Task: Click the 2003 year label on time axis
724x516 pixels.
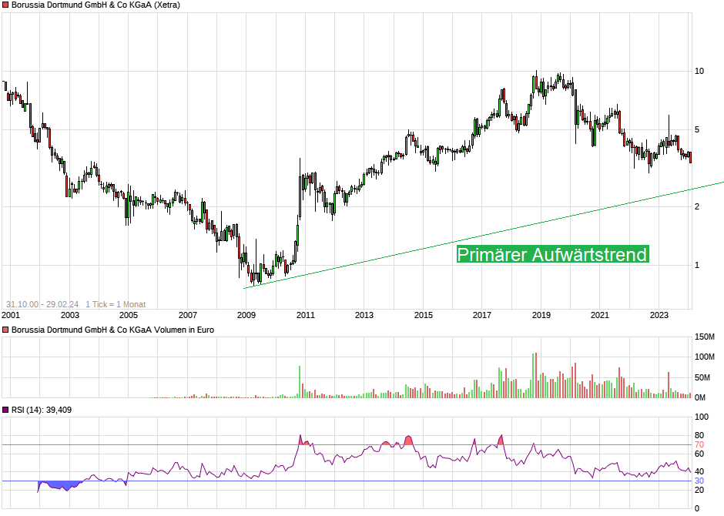Action: tap(70, 315)
